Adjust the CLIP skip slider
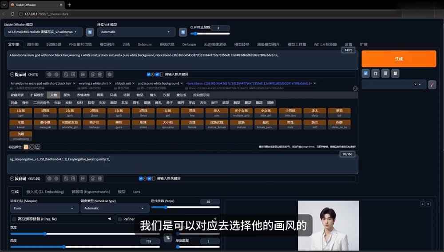The image size is (444, 252). coord(210,34)
